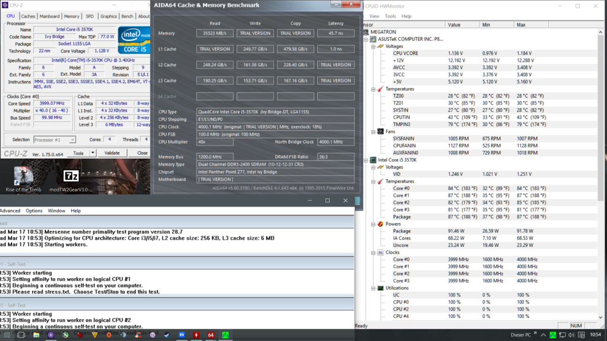Screen dimensions: 607x341
Task: Collapse the Fans group in HWMonitor
Action: click(x=373, y=131)
